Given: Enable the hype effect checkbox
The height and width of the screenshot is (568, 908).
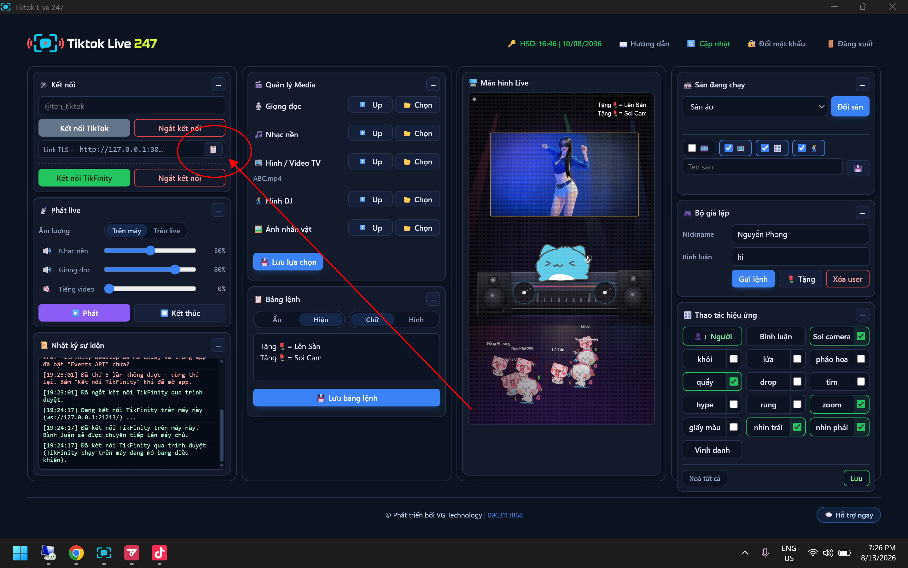Looking at the screenshot, I should pyautogui.click(x=734, y=405).
